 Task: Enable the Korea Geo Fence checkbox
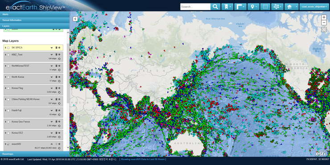click(8, 122)
